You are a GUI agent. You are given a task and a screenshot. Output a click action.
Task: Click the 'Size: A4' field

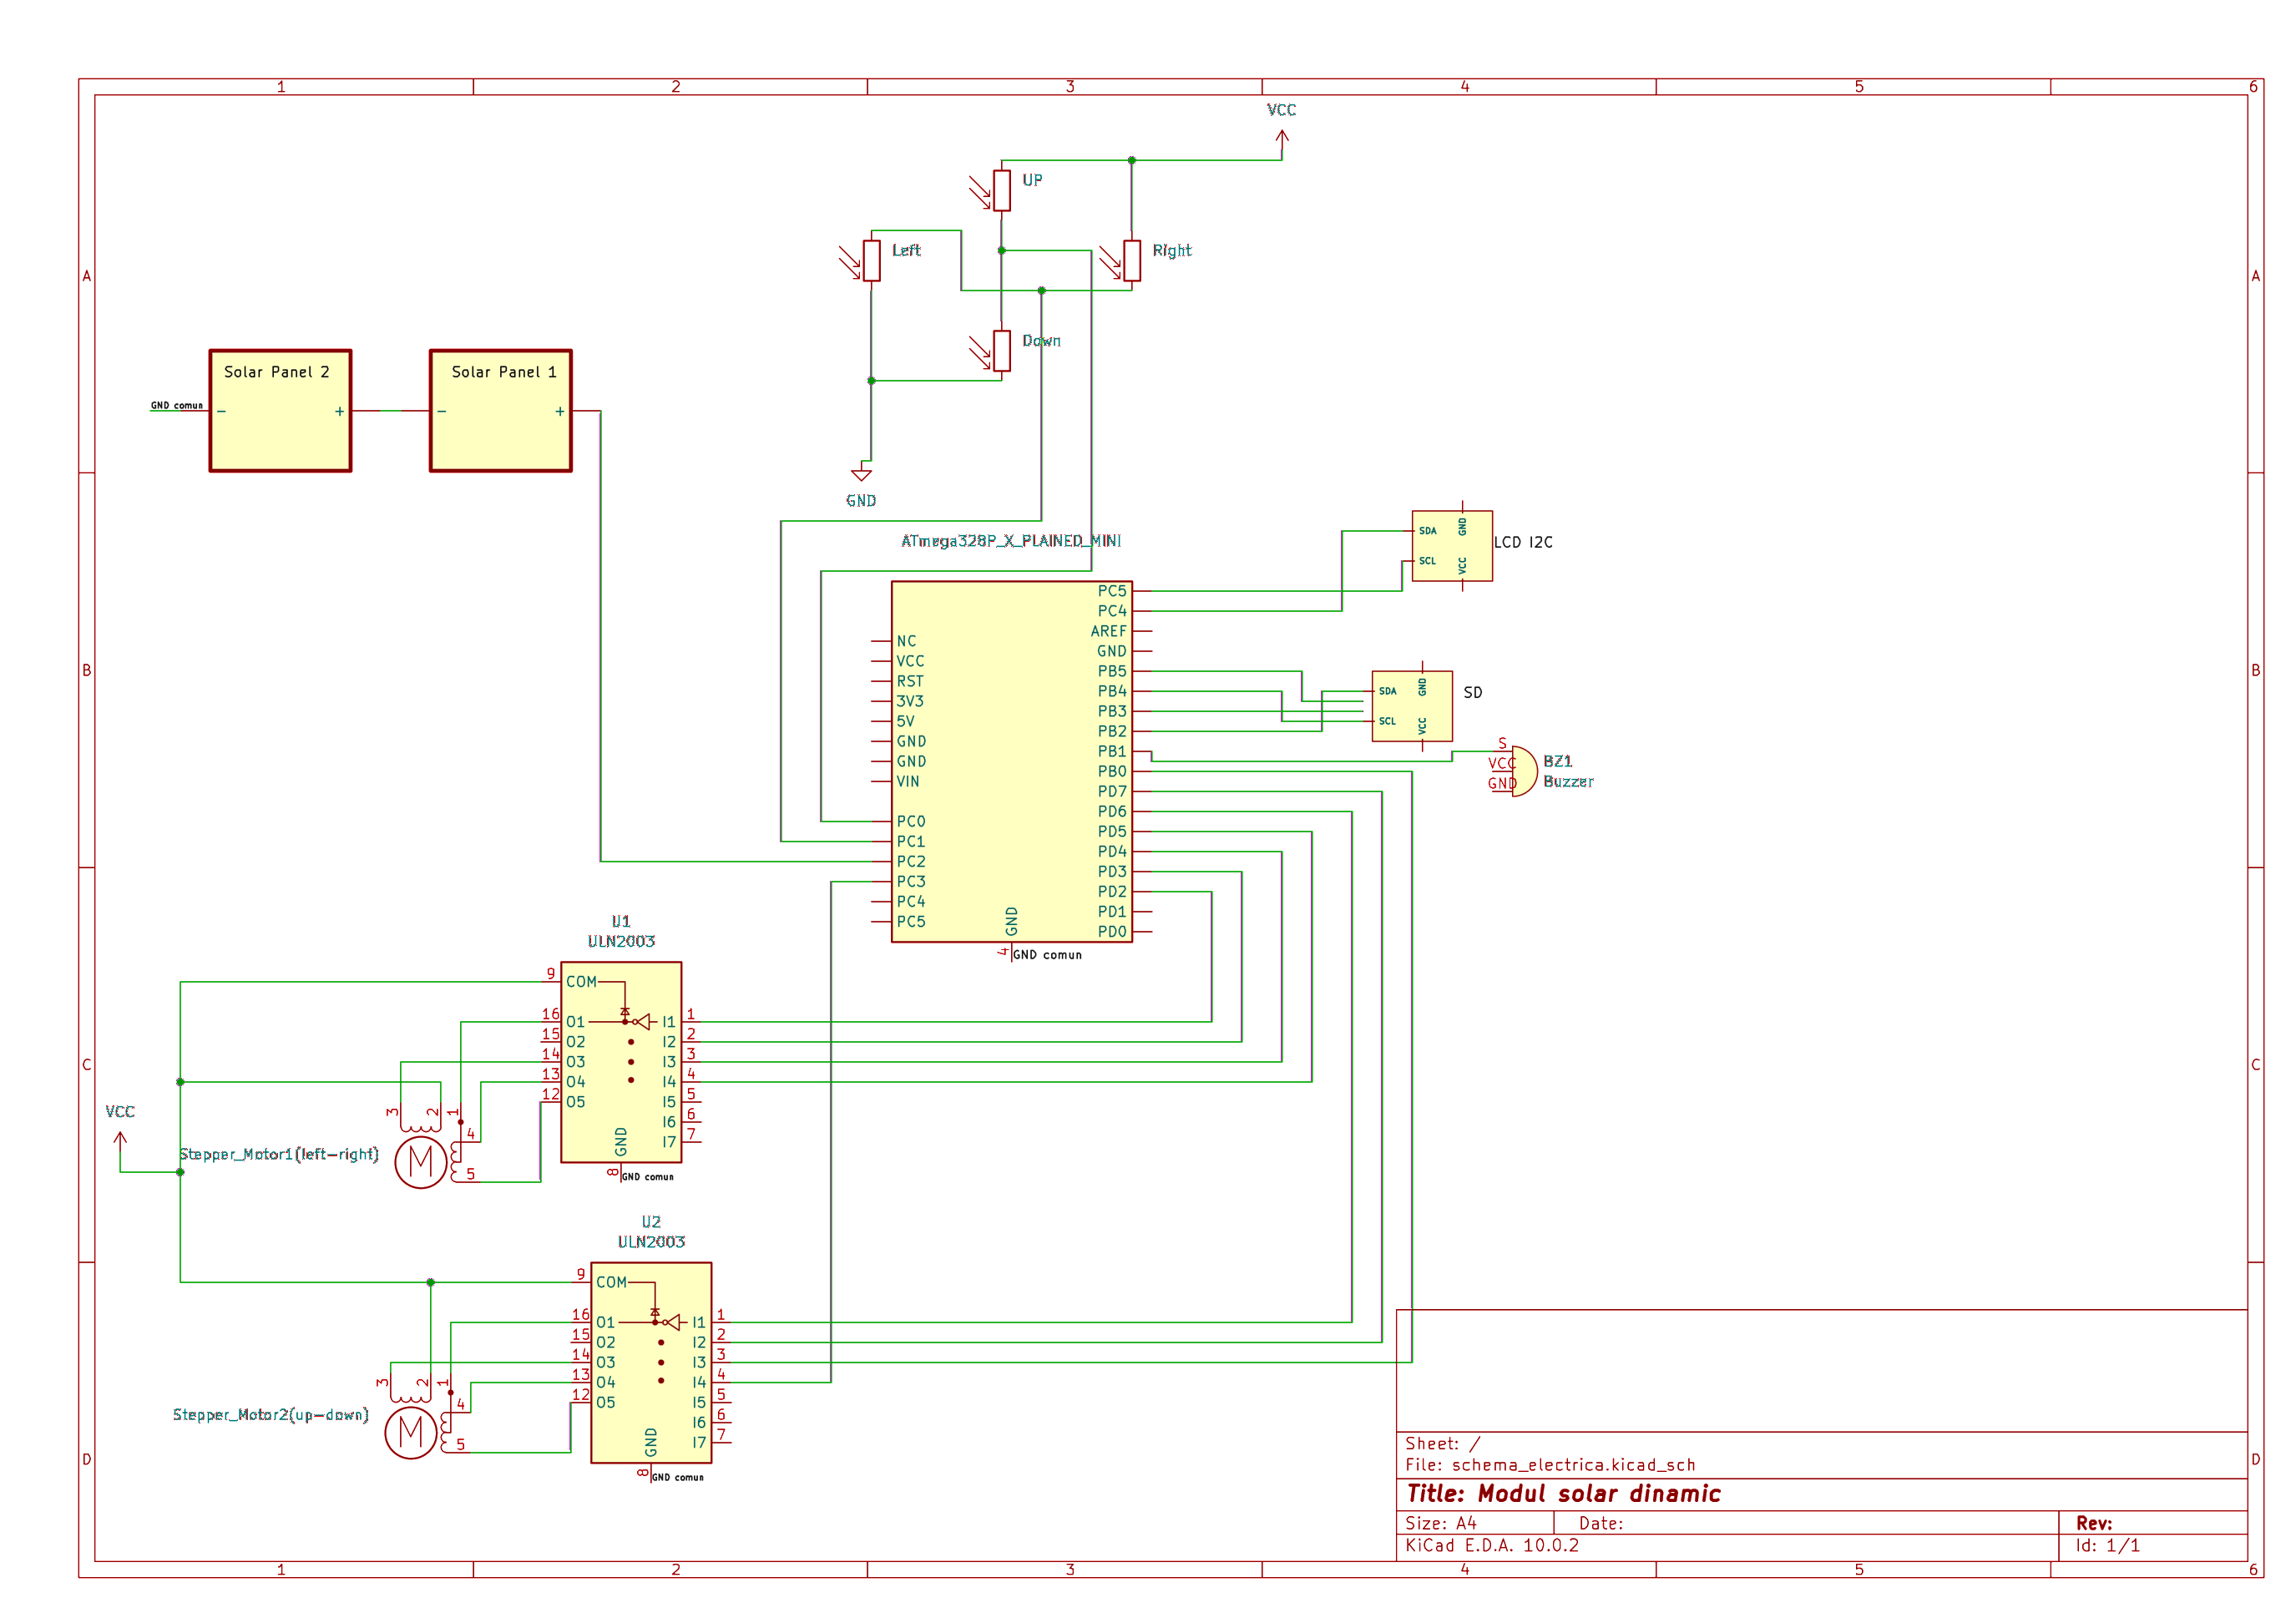pos(1441,1524)
